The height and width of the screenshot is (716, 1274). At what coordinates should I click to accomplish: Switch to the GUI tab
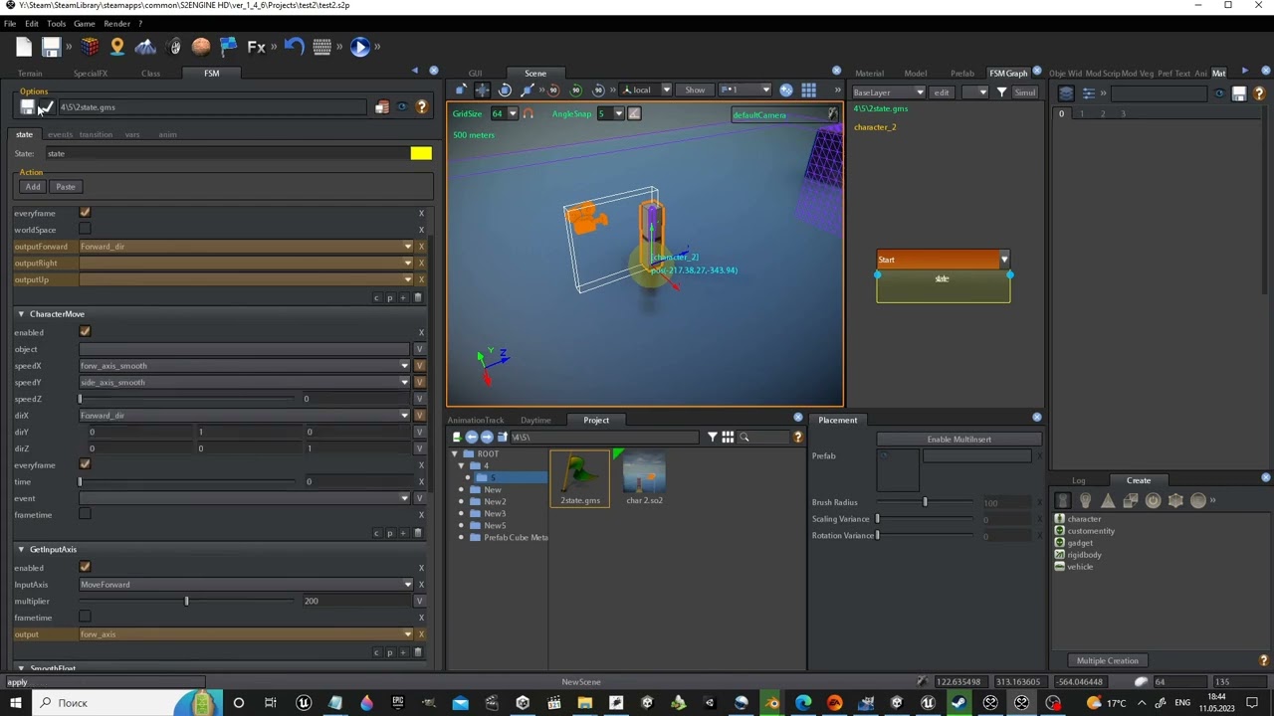tap(475, 73)
